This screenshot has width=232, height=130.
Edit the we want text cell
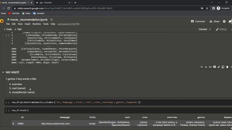[219, 67]
